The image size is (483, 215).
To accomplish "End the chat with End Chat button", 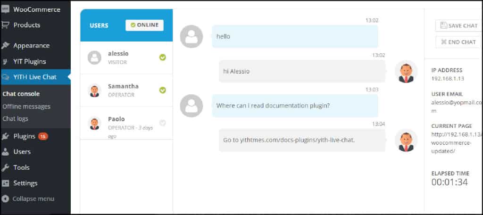I will click(x=458, y=42).
